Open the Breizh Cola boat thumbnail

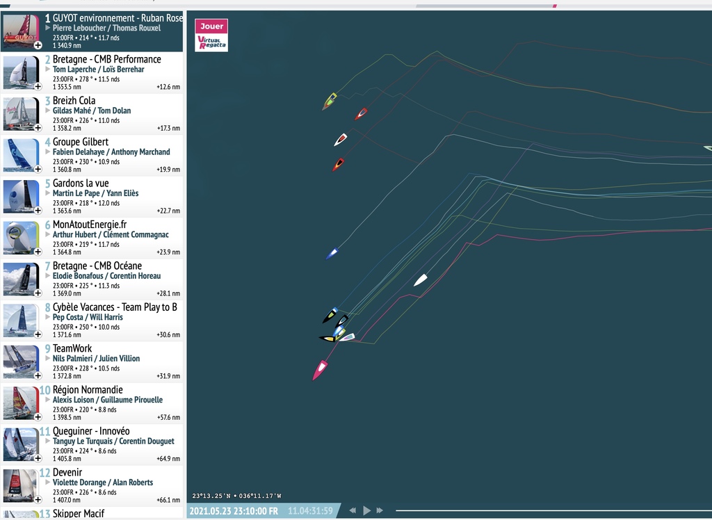tap(21, 113)
